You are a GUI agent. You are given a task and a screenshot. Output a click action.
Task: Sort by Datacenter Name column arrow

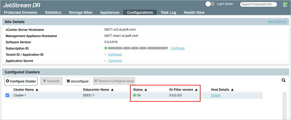click(x=112, y=89)
